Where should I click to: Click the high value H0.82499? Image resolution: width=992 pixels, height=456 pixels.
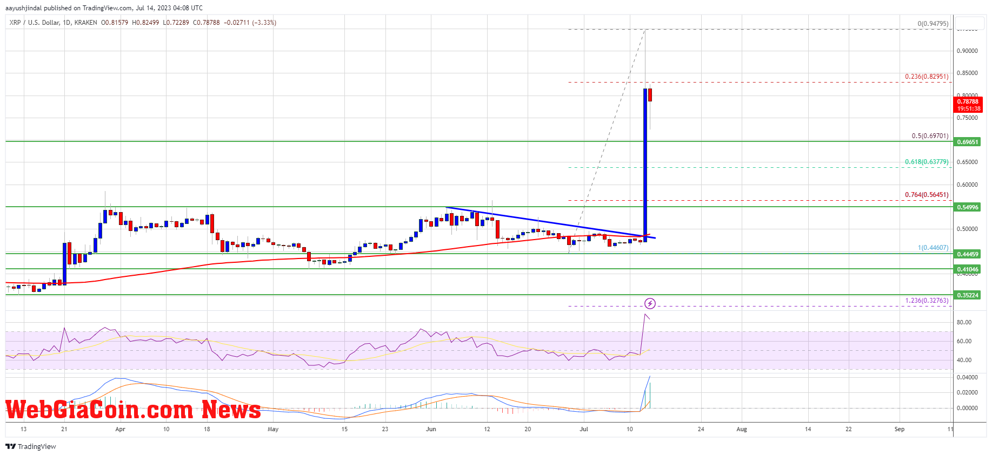(145, 23)
